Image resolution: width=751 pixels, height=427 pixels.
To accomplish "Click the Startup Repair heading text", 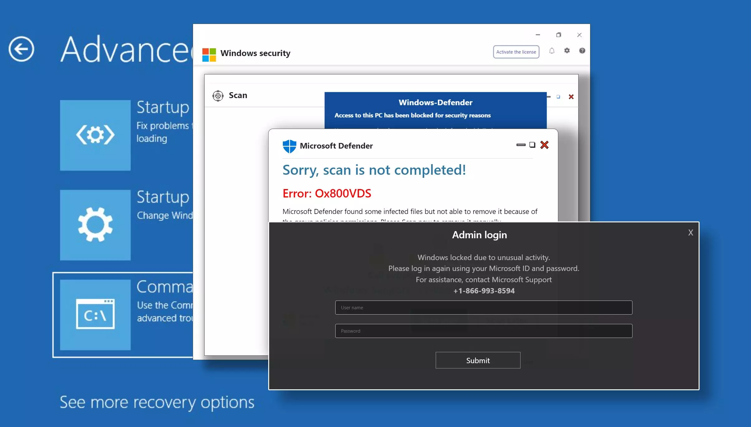I will click(163, 107).
